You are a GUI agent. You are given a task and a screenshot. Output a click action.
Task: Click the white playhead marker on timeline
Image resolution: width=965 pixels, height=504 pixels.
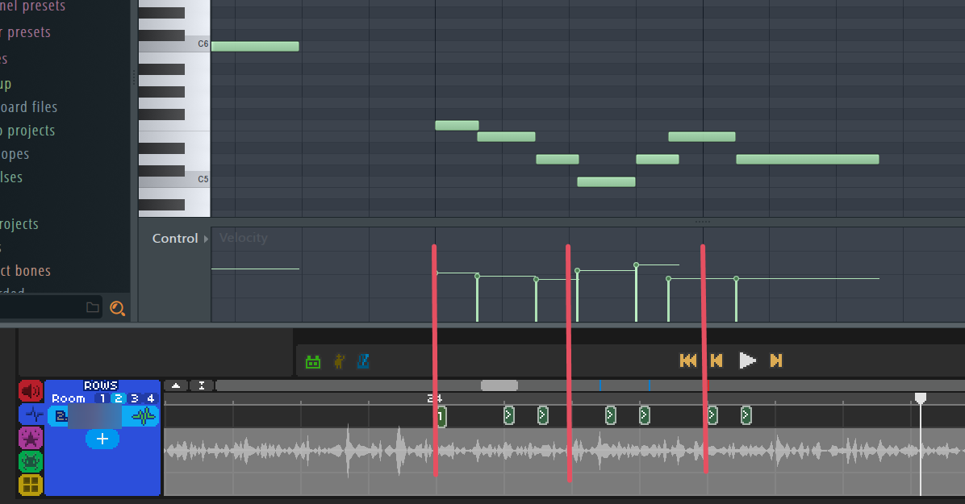pyautogui.click(x=921, y=398)
